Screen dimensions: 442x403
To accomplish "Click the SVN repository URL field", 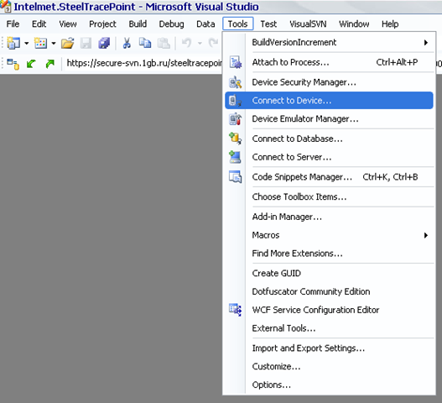I will [144, 63].
